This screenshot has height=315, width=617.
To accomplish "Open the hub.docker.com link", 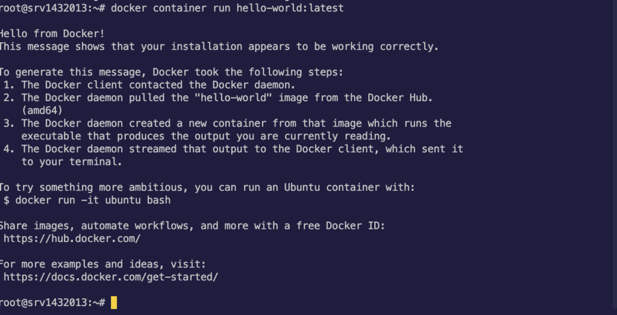I will click(x=72, y=239).
